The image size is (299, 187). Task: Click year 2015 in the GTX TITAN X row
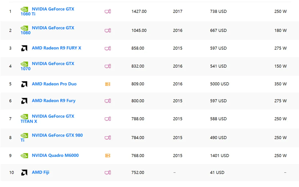point(178,119)
